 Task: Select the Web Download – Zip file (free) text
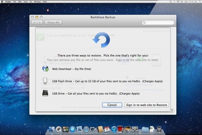(x=72, y=69)
